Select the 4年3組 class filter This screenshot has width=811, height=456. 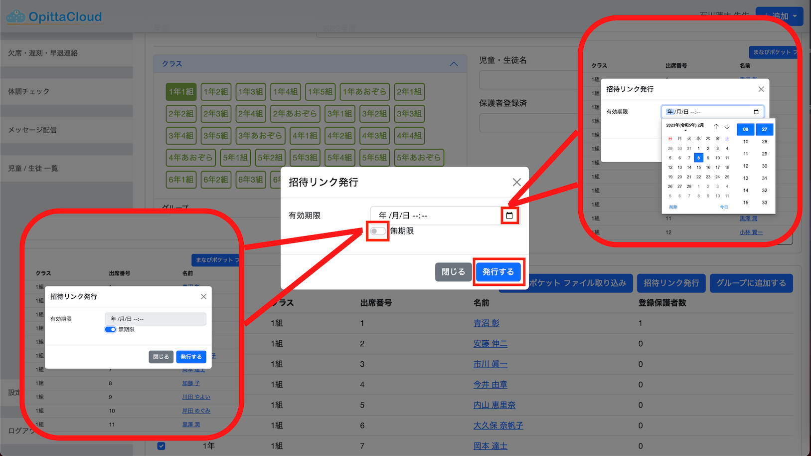[374, 136]
